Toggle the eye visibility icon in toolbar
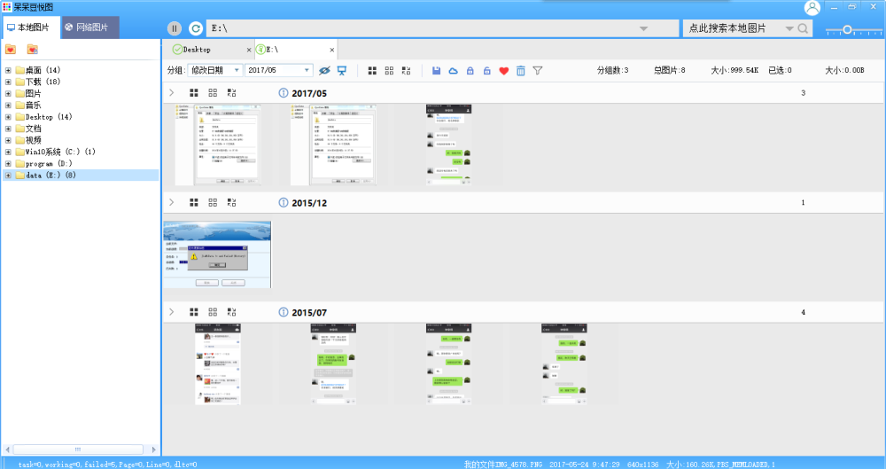The width and height of the screenshot is (886, 469). tap(324, 71)
